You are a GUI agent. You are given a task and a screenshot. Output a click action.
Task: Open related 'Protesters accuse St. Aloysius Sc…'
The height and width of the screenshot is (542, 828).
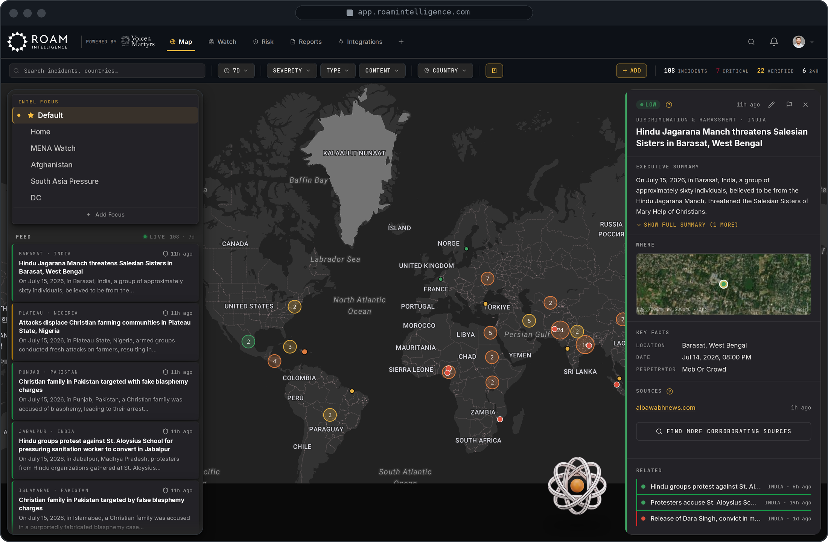tap(723, 503)
